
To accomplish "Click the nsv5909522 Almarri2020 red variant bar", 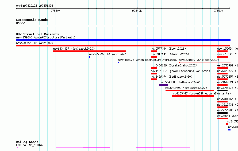I will tap(123, 46).
